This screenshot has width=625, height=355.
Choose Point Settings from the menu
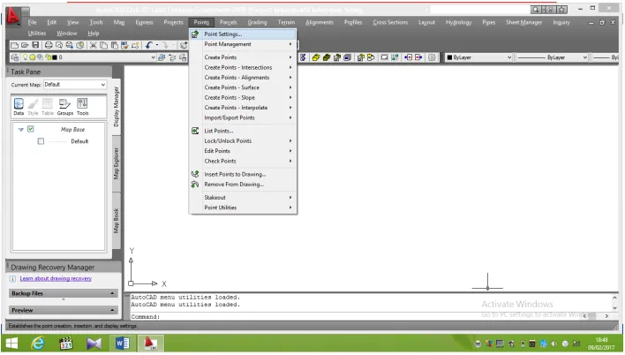(243, 34)
